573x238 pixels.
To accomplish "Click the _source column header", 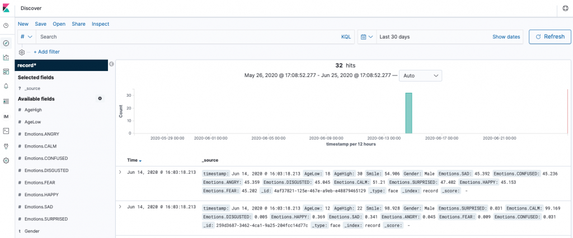I will pos(210,160).
